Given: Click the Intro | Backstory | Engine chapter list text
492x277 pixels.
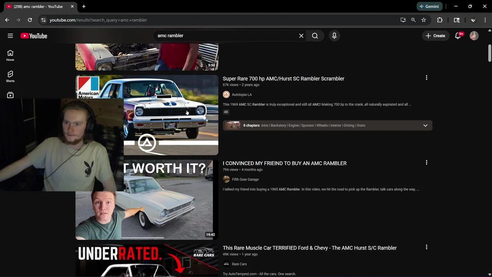Looking at the screenshot, I should 313,125.
